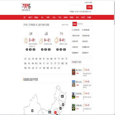Viewport: 115px width, 115px height.
Task: Open the first attraction temple thumbnail
Action: tap(73, 72)
